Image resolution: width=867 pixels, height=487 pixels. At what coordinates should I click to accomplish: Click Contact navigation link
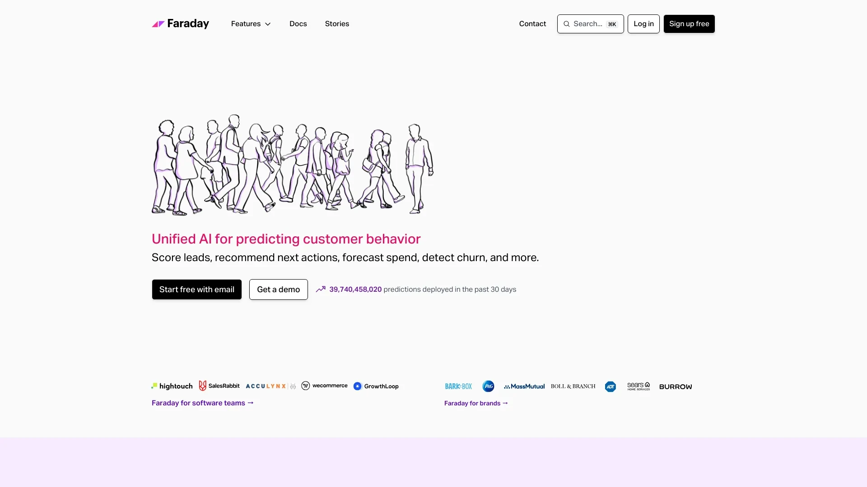(532, 24)
